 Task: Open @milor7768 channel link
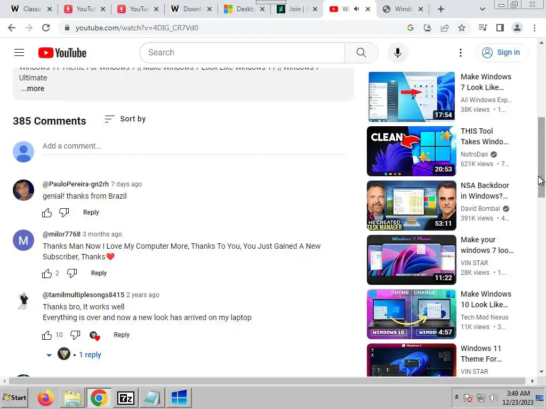(x=61, y=234)
